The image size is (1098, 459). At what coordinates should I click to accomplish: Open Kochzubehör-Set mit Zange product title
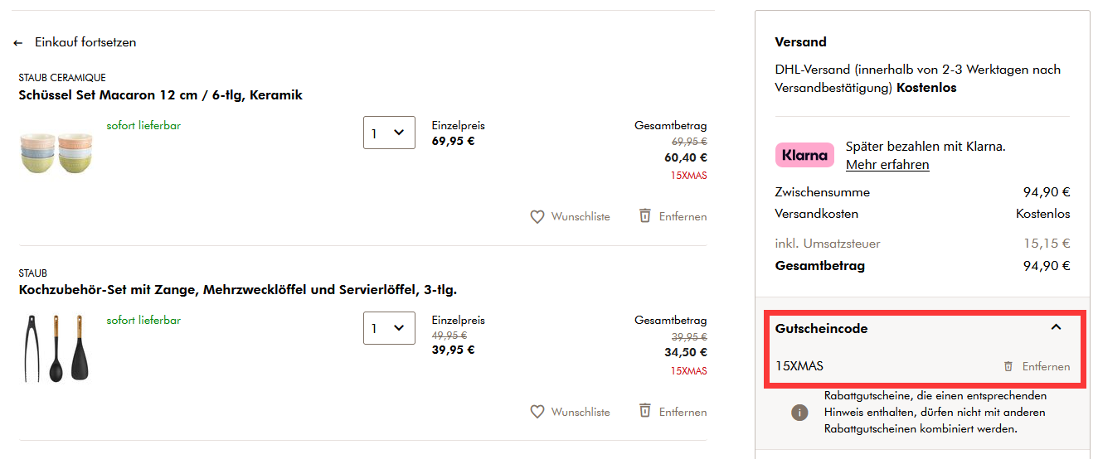(238, 290)
